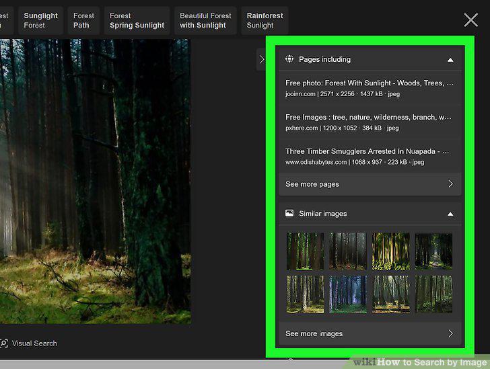Click the Visual Search lens icon
The height and width of the screenshot is (369, 490).
4,343
